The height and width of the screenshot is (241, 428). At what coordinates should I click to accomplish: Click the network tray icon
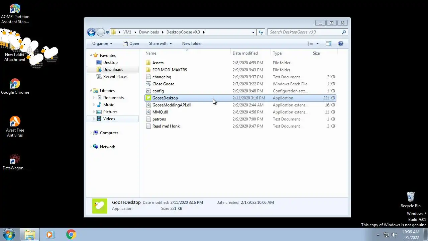(x=386, y=235)
